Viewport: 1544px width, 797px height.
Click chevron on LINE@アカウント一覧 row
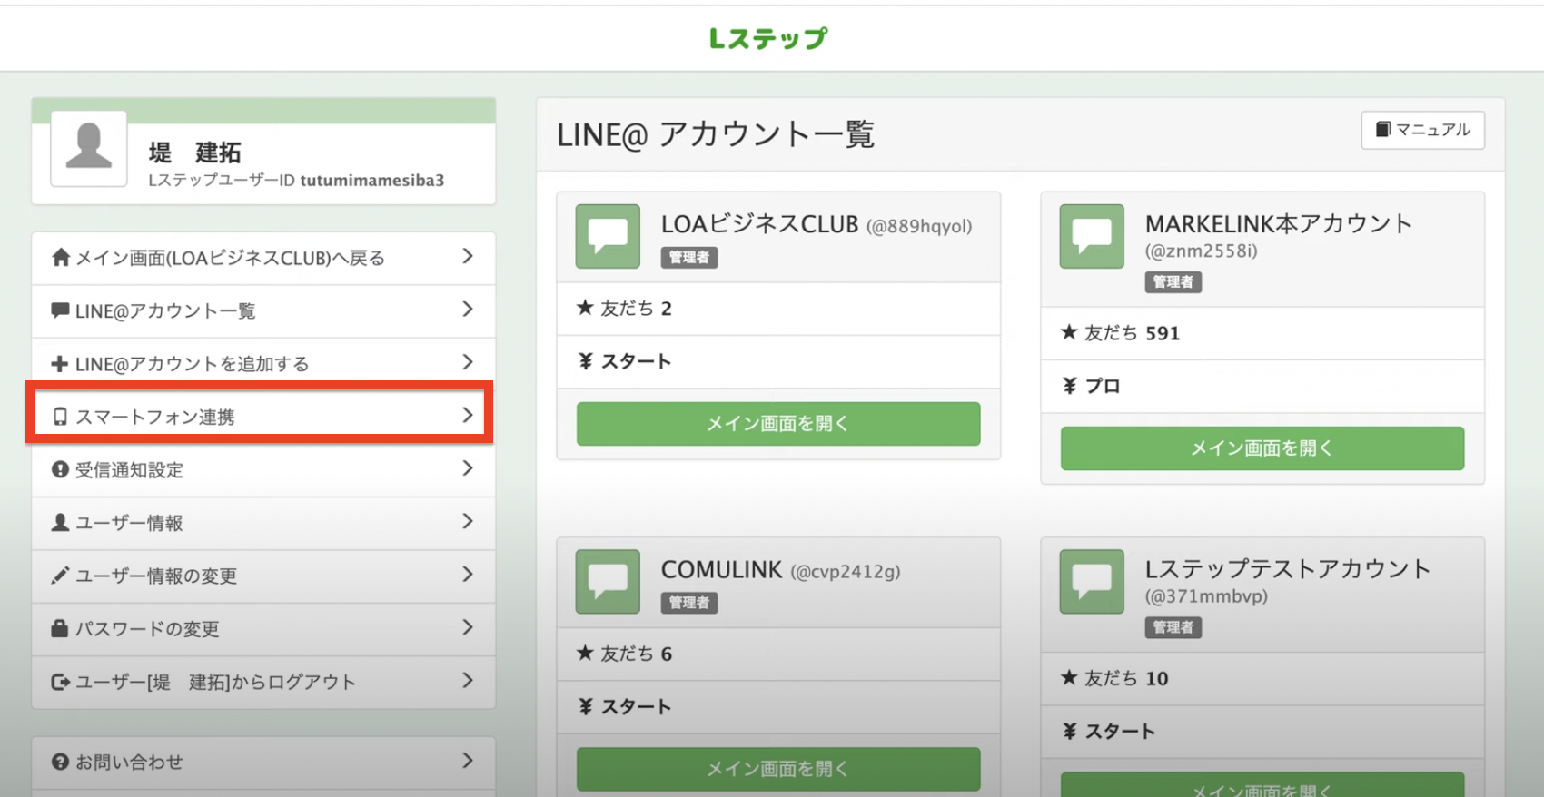[x=468, y=309]
